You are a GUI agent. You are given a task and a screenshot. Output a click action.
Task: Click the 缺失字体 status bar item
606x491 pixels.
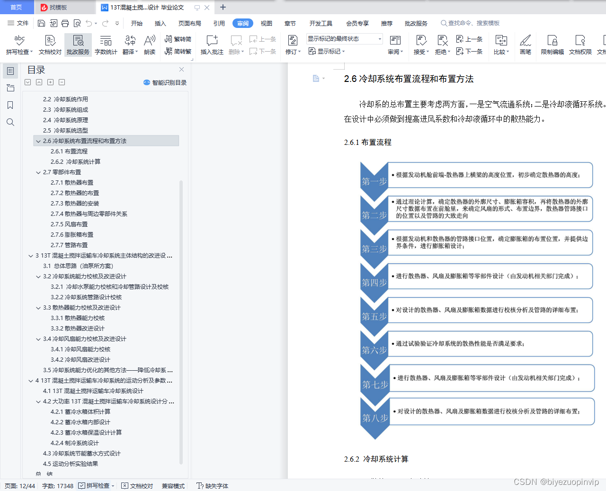tap(212, 486)
